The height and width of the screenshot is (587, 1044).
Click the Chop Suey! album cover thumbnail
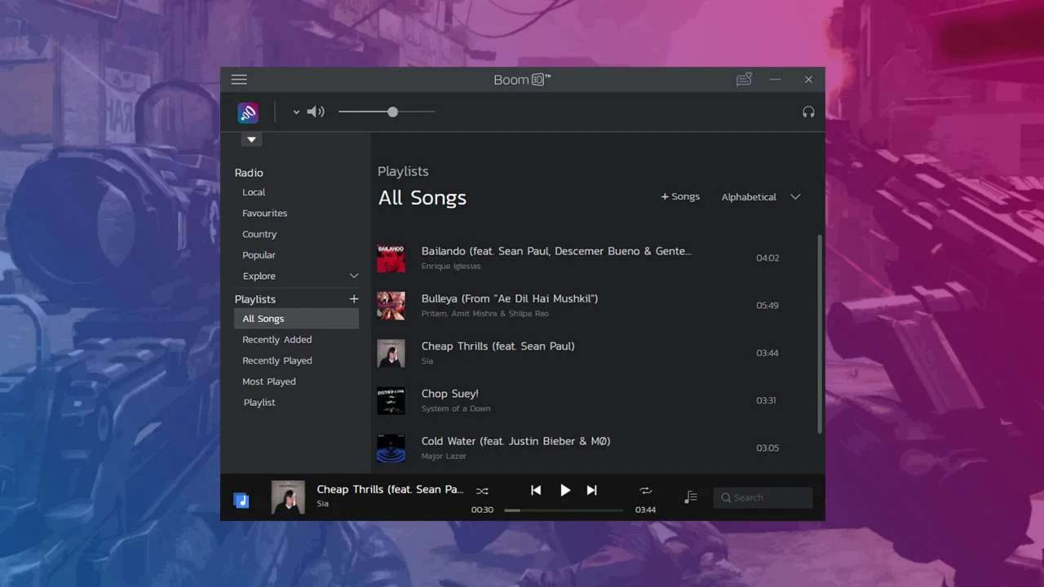[391, 400]
